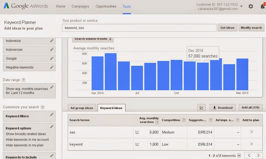Show trend chart icon for seo row
This screenshot has height=159, width=266.
[137, 132]
